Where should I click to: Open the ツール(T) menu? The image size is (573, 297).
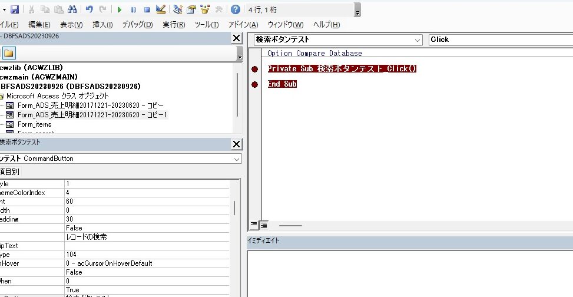click(x=206, y=25)
